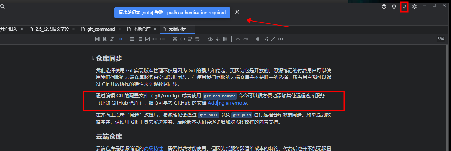Click the search magnifier icon
The height and width of the screenshot is (151, 451).
pos(2,6)
